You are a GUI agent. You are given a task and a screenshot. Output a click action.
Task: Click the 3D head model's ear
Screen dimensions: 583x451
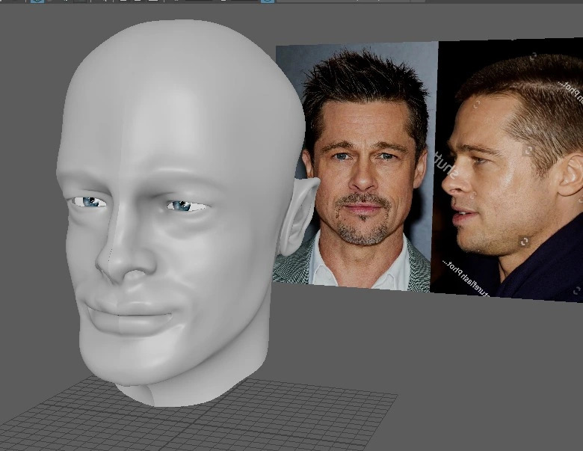click(x=297, y=215)
